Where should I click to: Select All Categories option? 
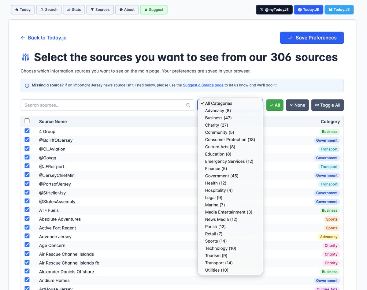pos(230,103)
